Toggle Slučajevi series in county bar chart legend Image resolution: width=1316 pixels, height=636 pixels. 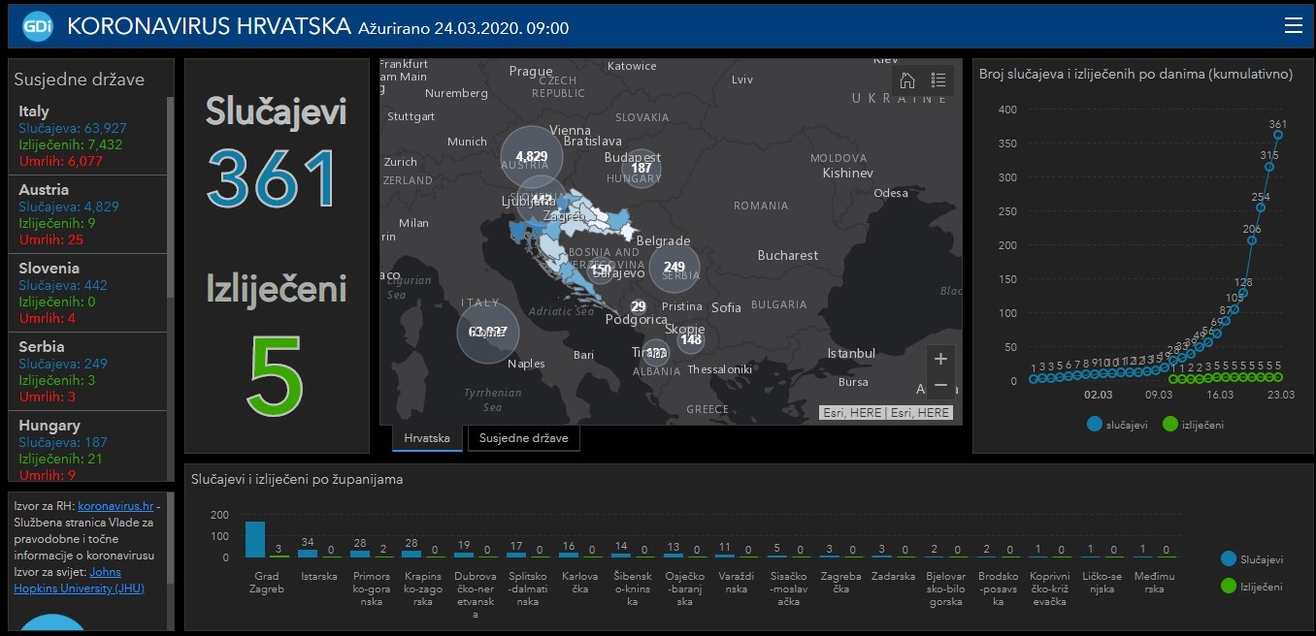1252,559
